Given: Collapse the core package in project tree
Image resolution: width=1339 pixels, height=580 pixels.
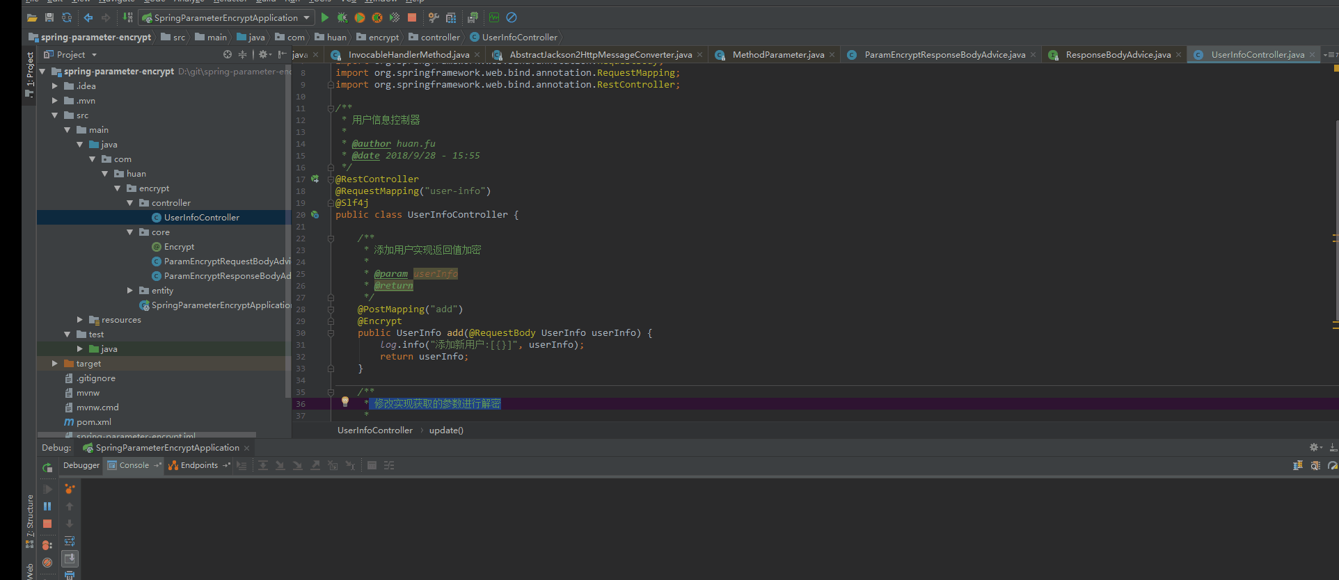Looking at the screenshot, I should tap(130, 232).
